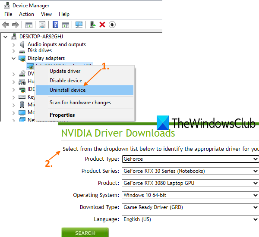The image size is (259, 237).
Task: Open the File menu
Action: [8, 14]
